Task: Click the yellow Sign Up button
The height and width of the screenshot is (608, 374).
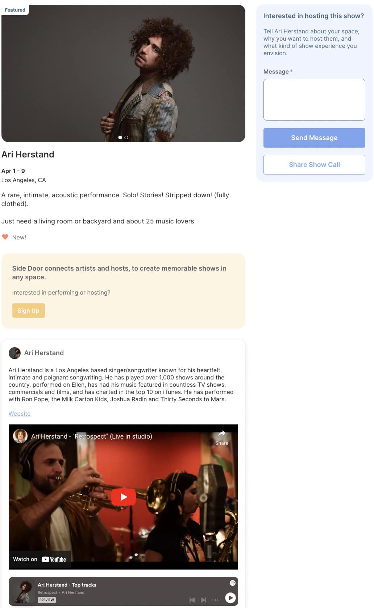Action: pos(28,311)
